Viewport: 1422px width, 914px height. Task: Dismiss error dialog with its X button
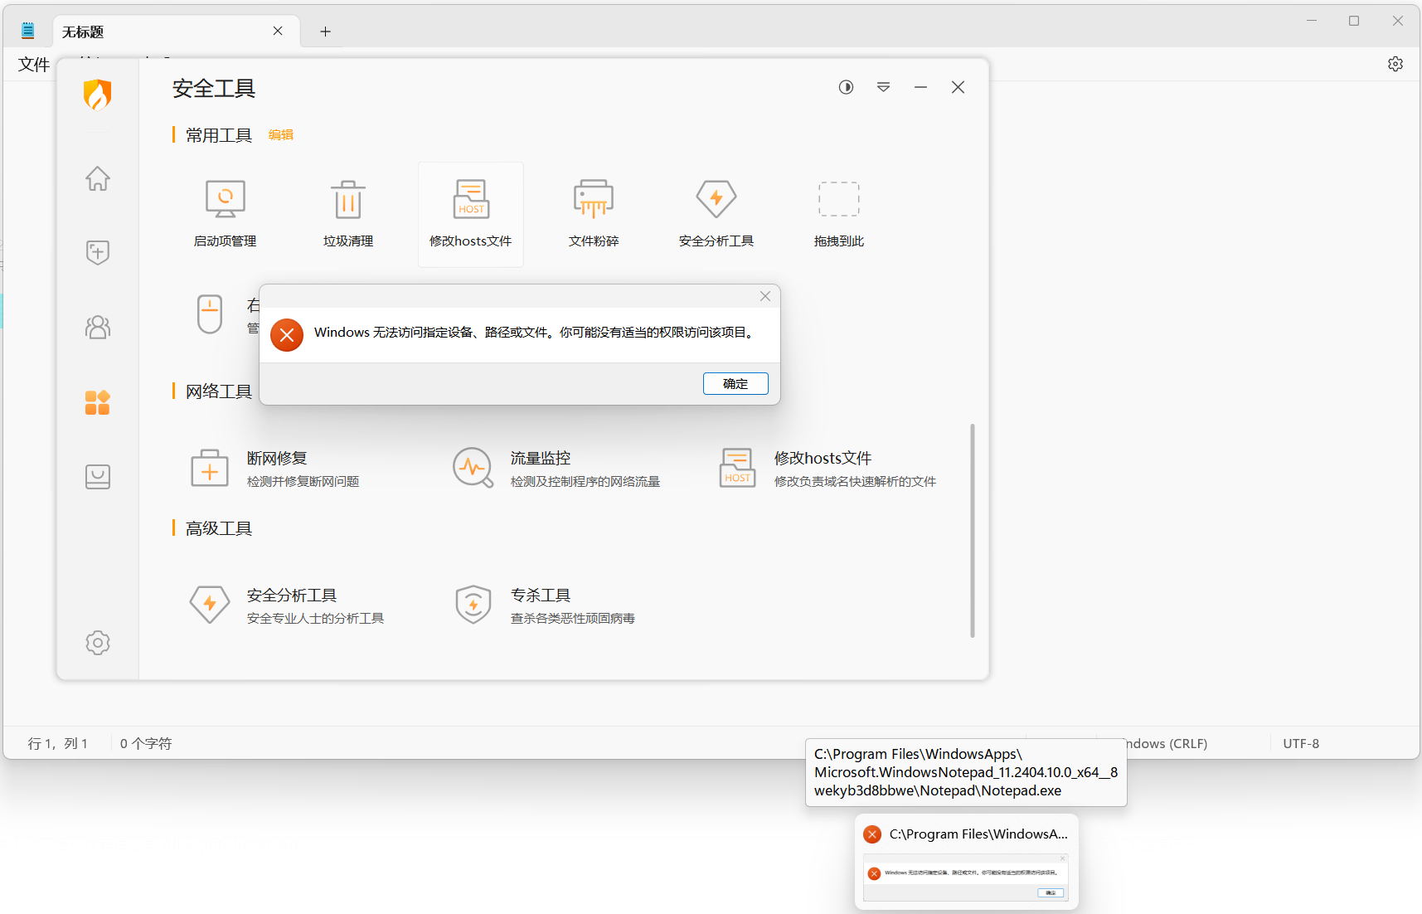765,296
